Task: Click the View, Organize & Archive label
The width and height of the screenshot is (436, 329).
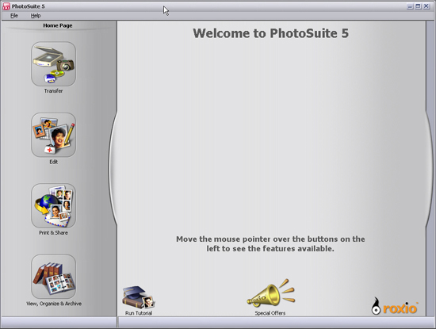Action: point(54,304)
